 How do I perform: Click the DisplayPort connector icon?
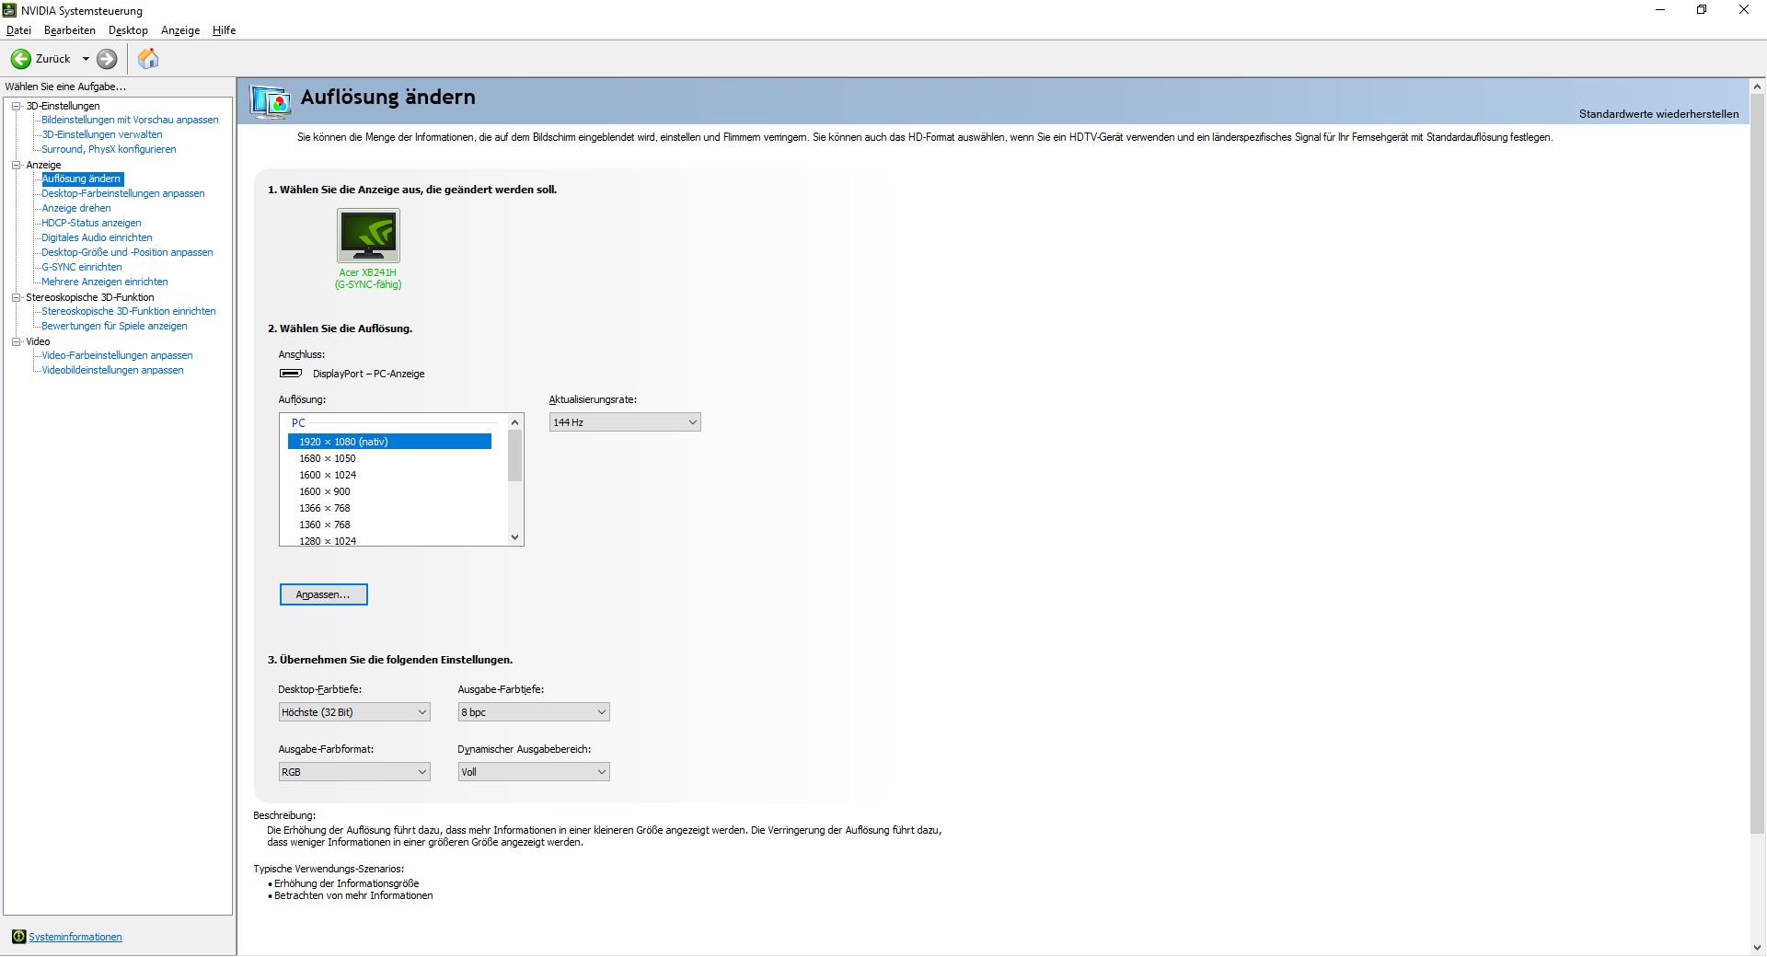[291, 374]
